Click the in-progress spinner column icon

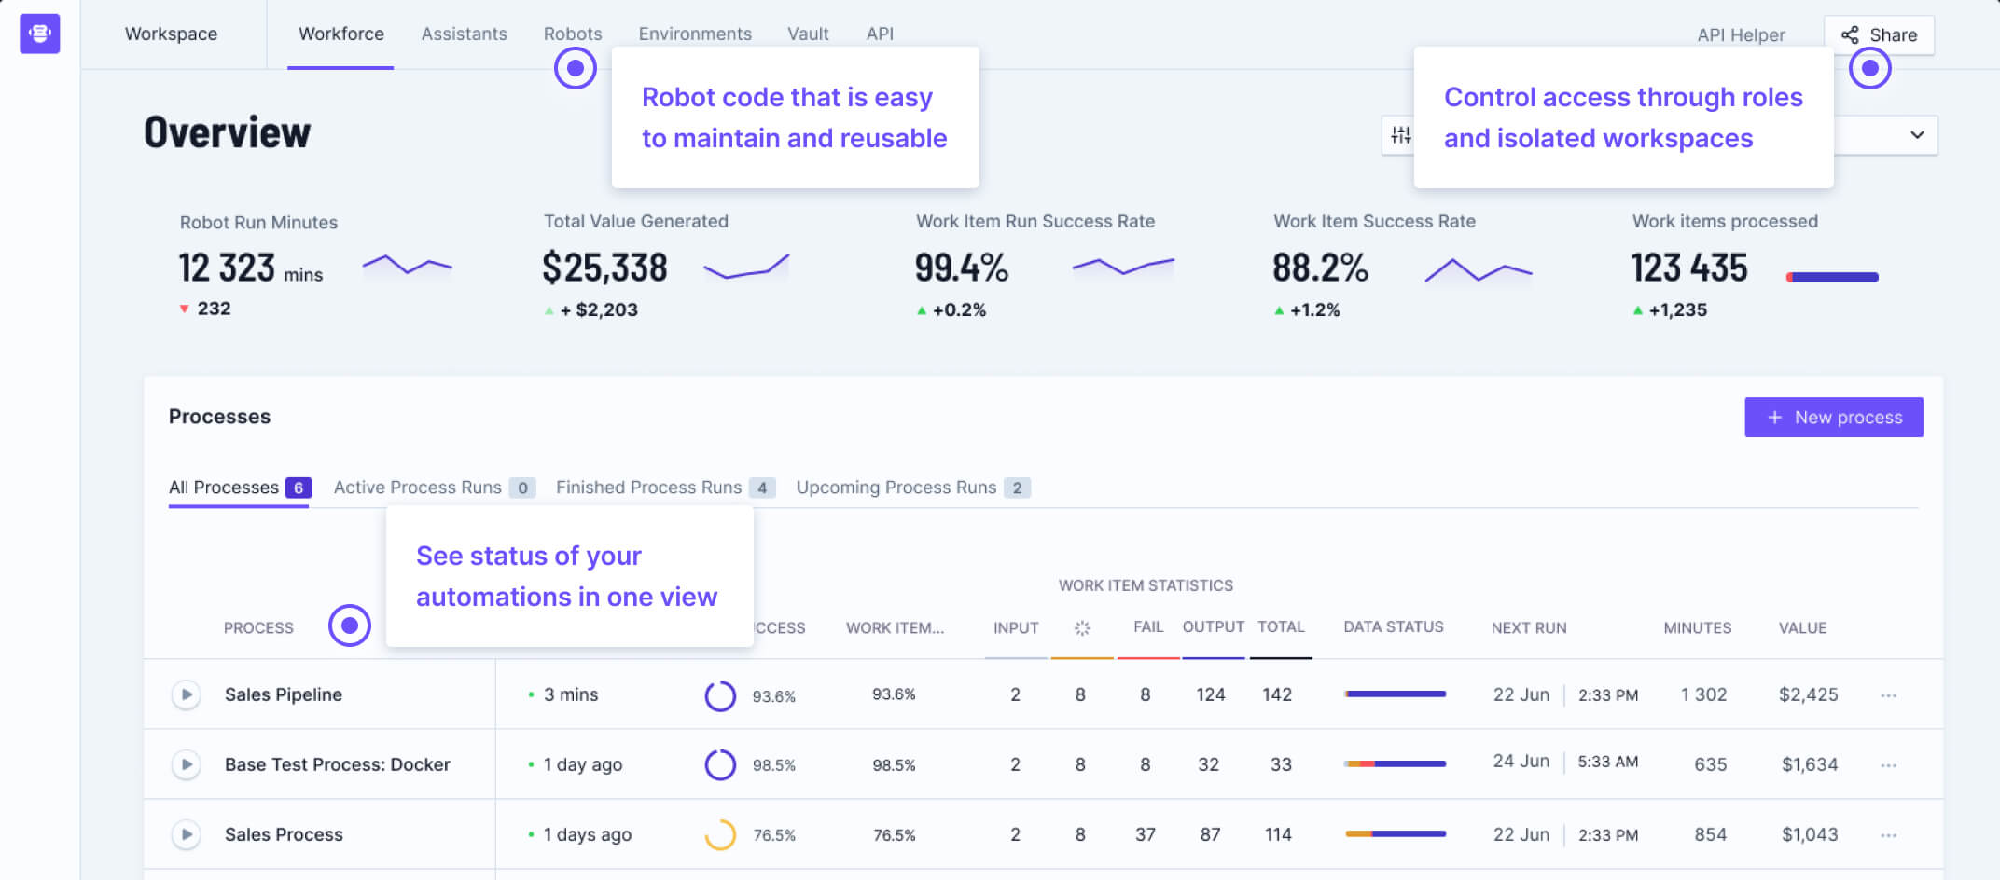(1082, 628)
